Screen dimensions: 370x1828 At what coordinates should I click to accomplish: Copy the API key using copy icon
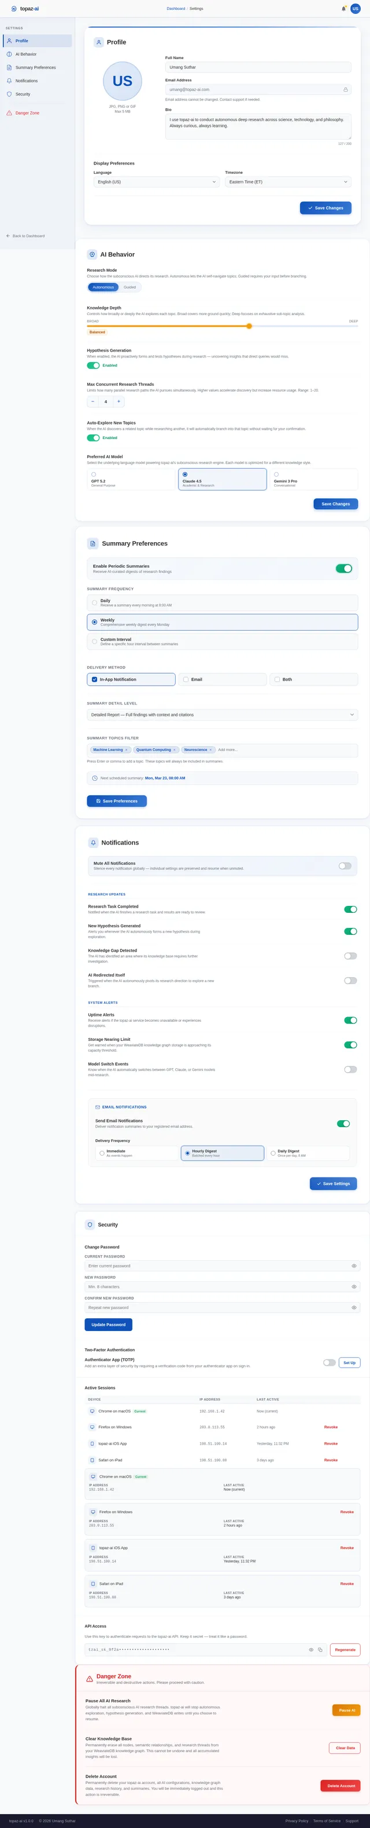pyautogui.click(x=320, y=1649)
